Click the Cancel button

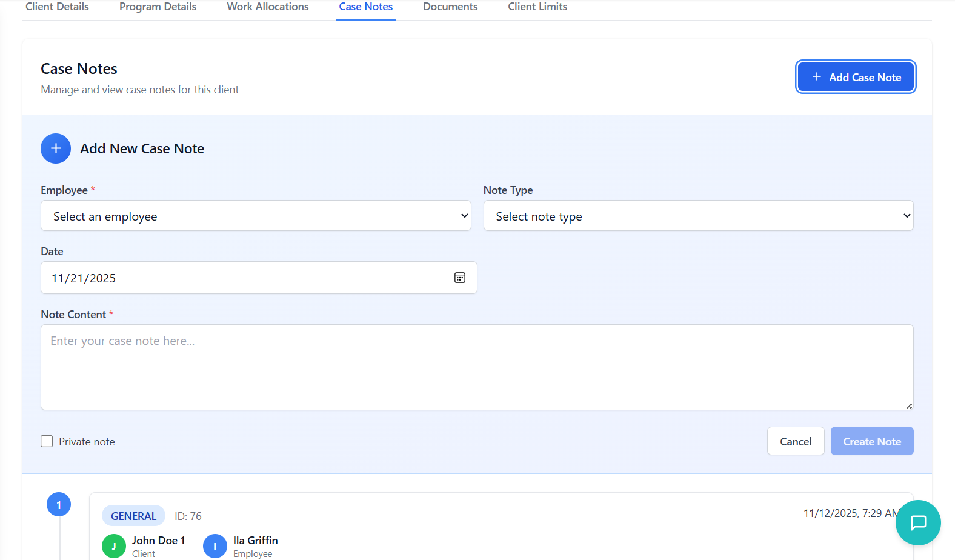(x=796, y=441)
